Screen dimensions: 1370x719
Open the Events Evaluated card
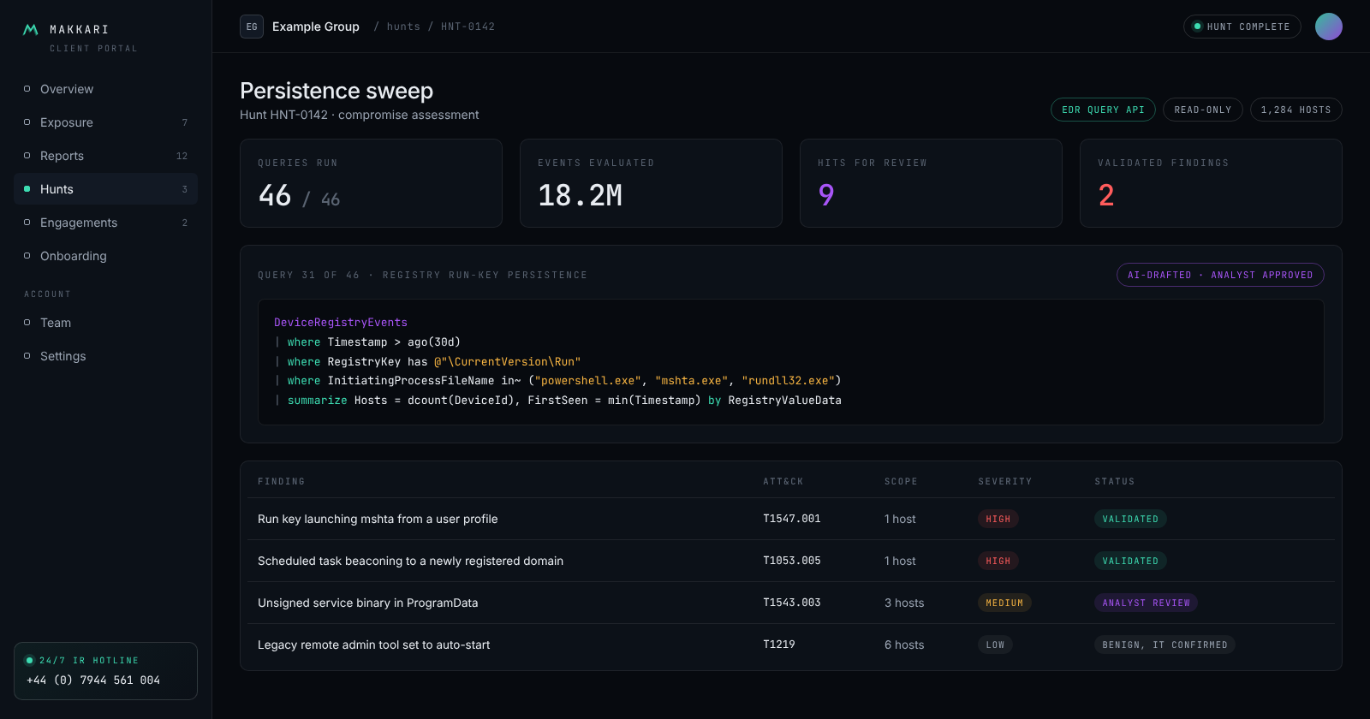(x=651, y=183)
